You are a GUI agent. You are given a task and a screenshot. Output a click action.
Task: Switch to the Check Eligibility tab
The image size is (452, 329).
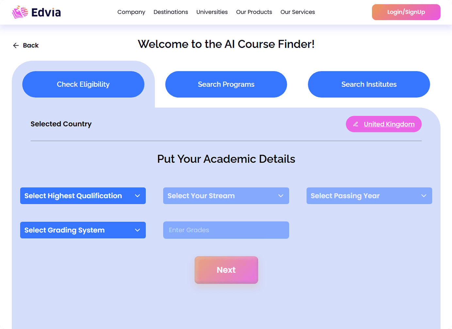pos(83,84)
